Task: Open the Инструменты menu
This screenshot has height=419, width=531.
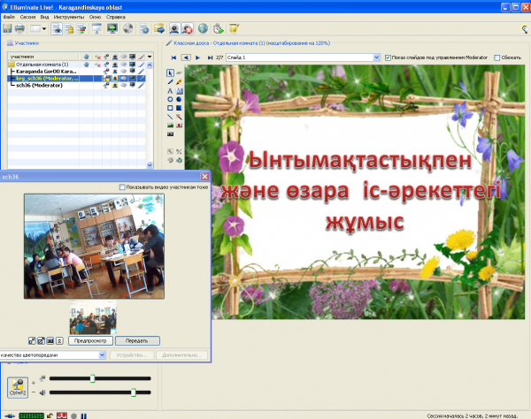Action: tap(69, 17)
